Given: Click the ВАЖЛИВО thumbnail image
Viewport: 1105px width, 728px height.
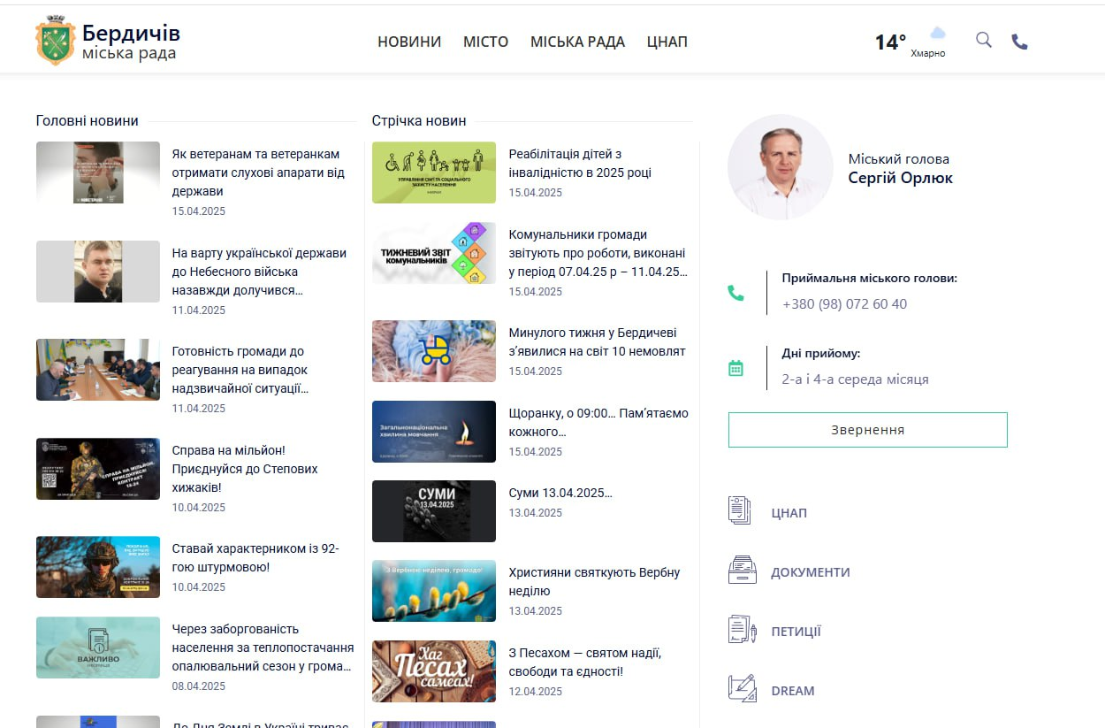Looking at the screenshot, I should (x=98, y=648).
